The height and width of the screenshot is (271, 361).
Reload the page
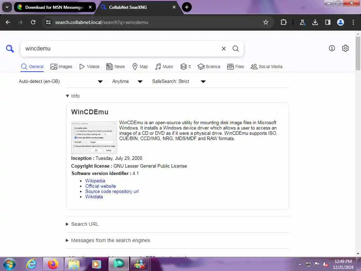(x=33, y=22)
